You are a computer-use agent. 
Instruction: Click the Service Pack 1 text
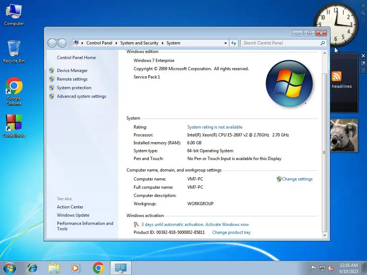[147, 77]
